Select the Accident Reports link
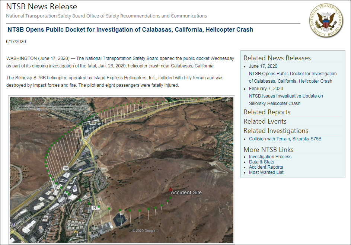Screen dimensions: 351x245 pos(266,167)
